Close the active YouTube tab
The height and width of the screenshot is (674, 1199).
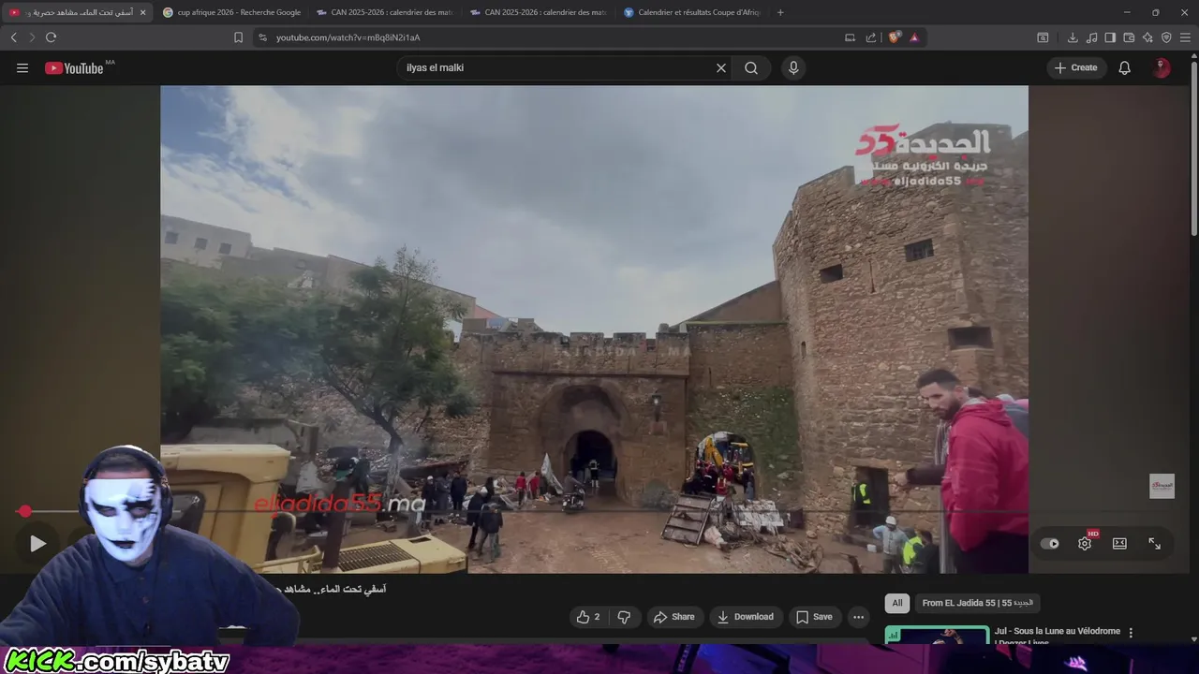(x=142, y=12)
